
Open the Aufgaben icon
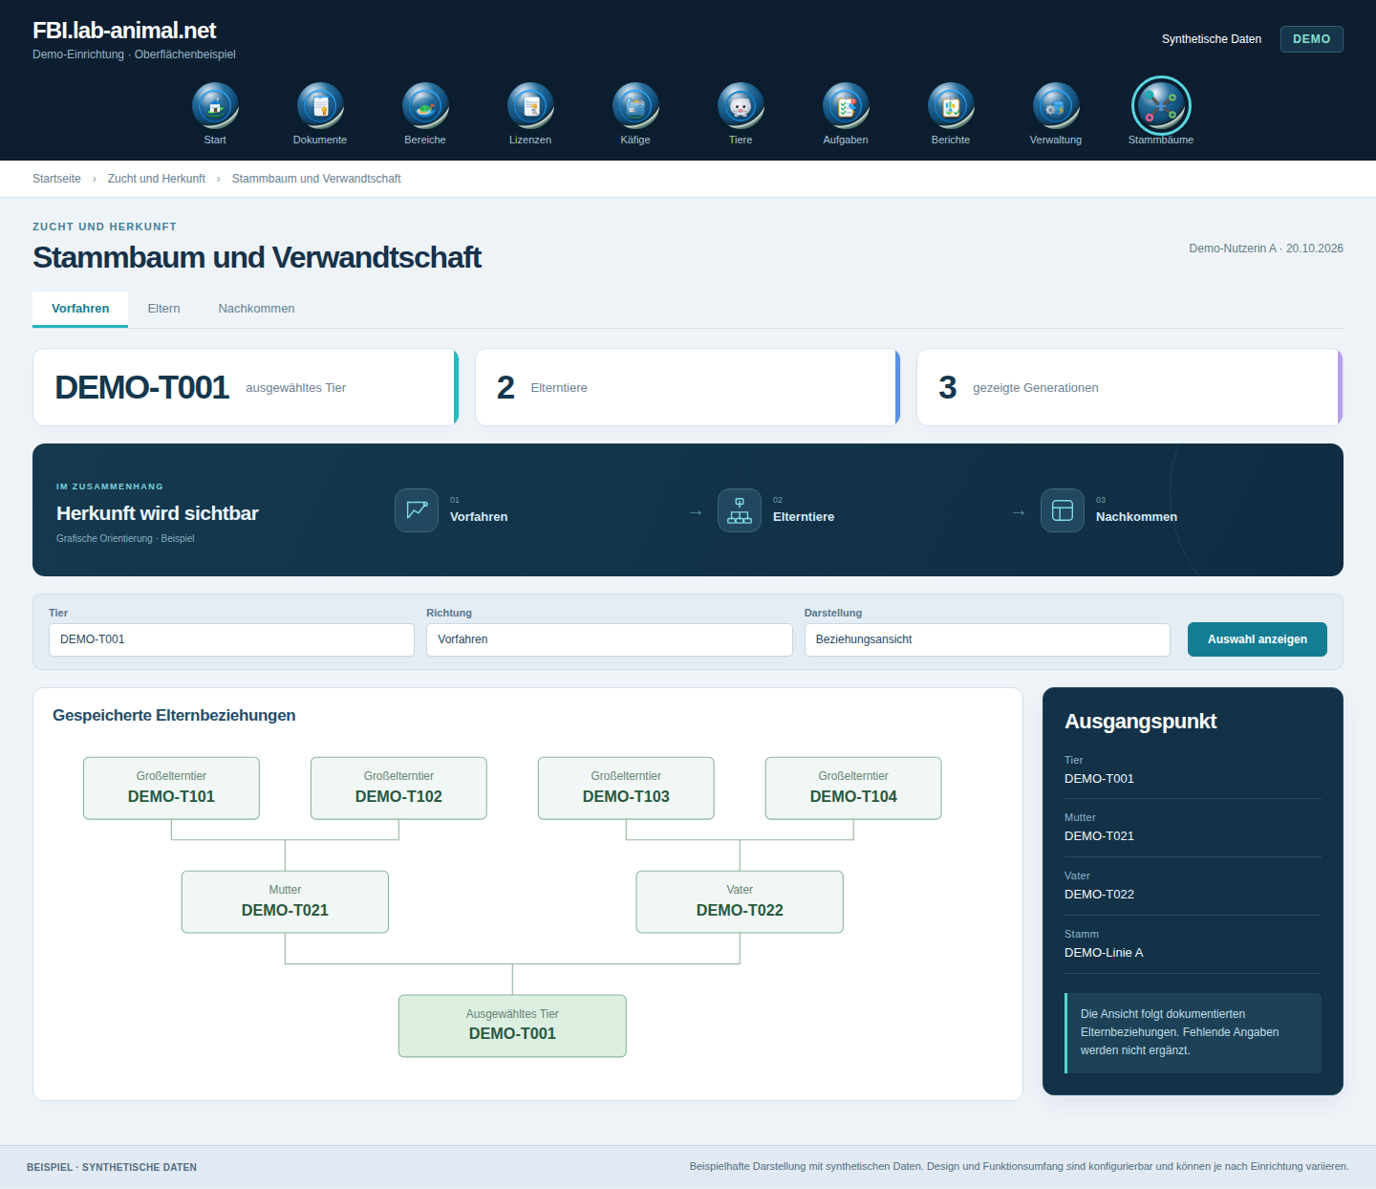(846, 106)
